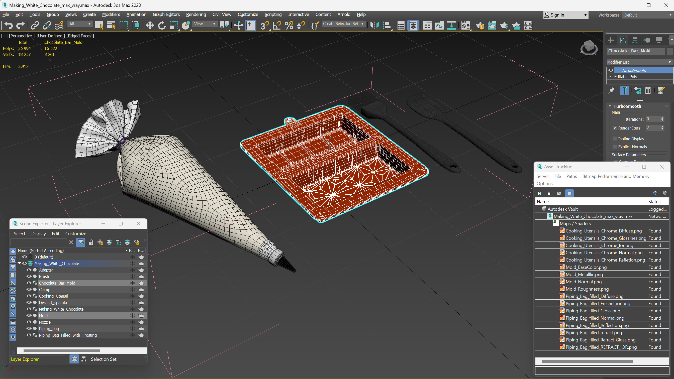
Task: Switch to the Create command panel
Action: (611, 40)
